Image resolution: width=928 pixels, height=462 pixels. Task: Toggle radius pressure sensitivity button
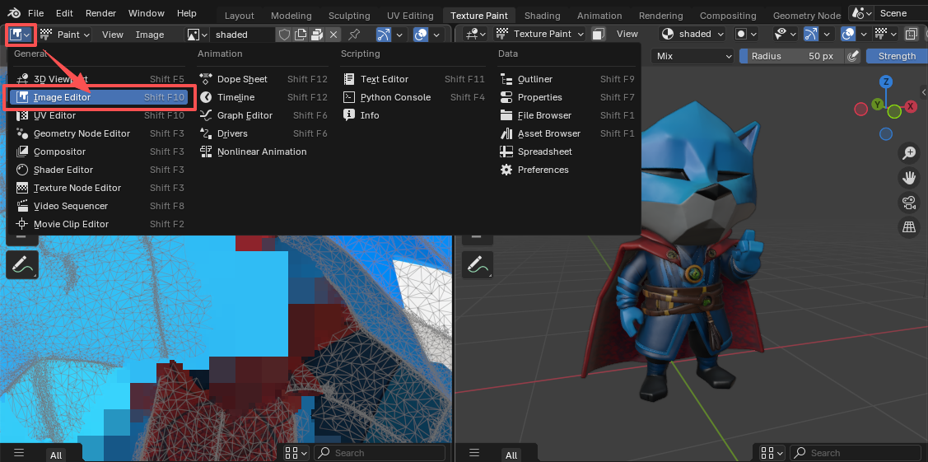853,56
